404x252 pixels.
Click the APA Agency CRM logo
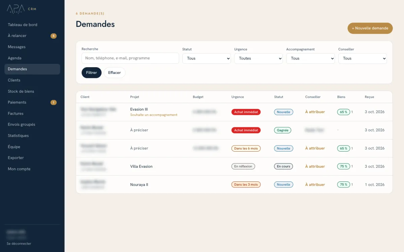[x=22, y=9]
